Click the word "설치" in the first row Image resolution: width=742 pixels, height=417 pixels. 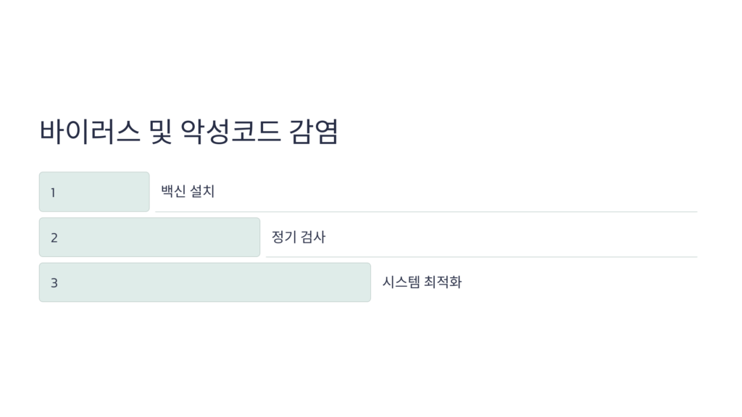(x=202, y=191)
